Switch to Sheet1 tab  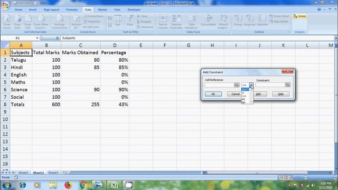[x=23, y=173]
